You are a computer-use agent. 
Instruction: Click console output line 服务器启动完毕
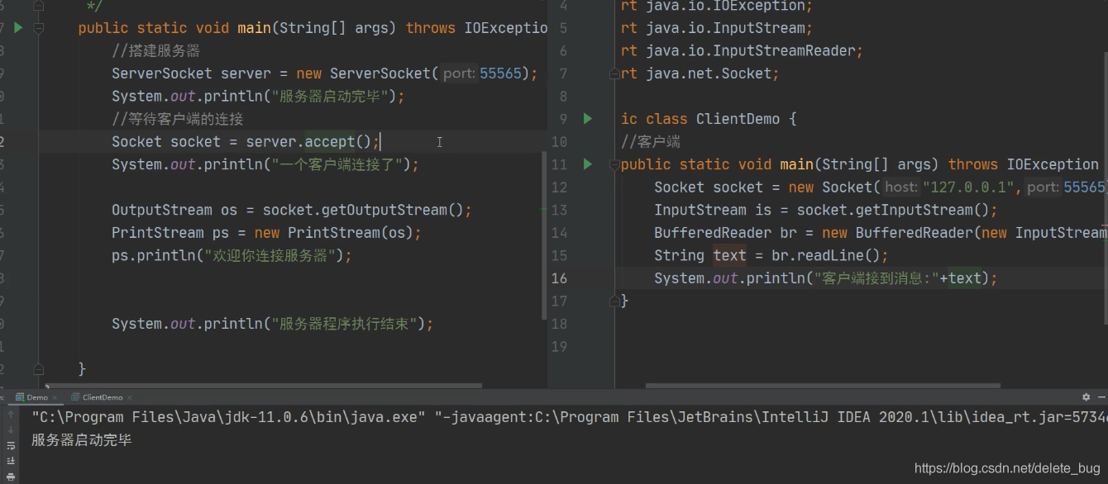[81, 440]
